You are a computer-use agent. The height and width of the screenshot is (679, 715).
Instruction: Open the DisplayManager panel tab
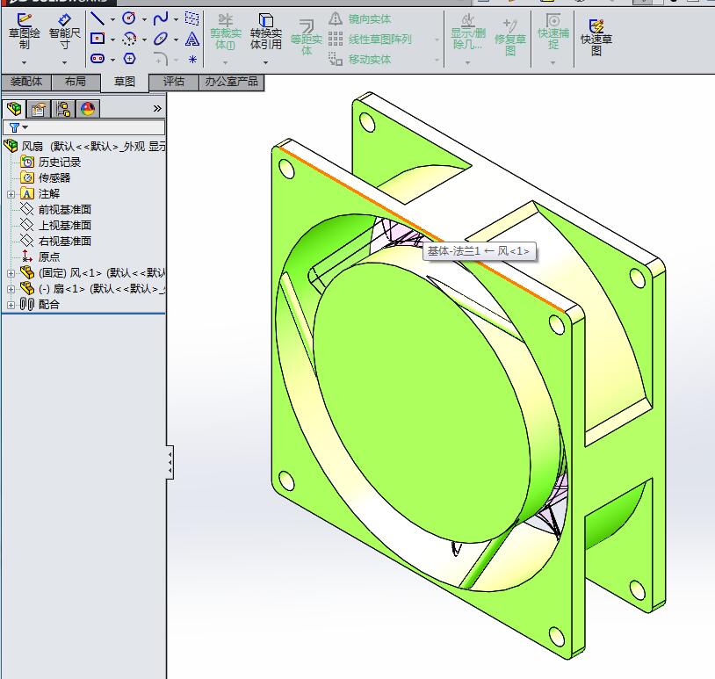(88, 109)
